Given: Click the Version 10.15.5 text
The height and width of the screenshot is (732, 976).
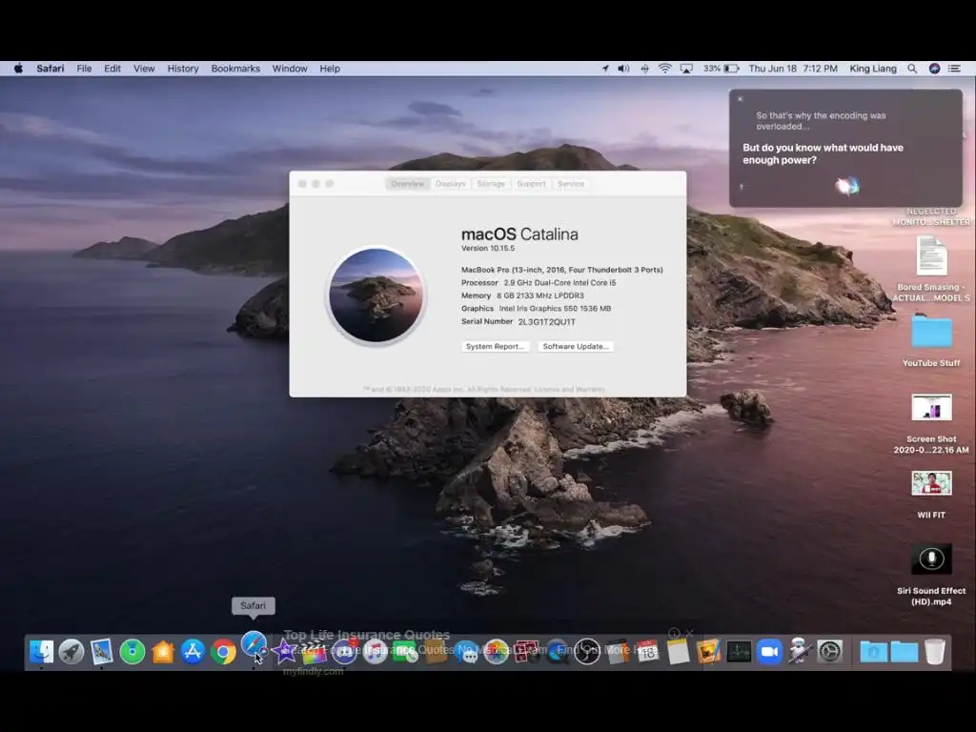Looking at the screenshot, I should pos(488,248).
